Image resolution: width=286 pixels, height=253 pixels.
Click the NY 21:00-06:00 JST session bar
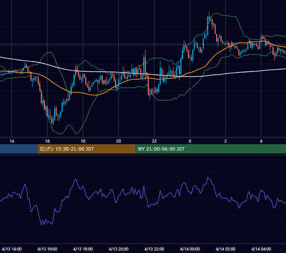click(211, 149)
